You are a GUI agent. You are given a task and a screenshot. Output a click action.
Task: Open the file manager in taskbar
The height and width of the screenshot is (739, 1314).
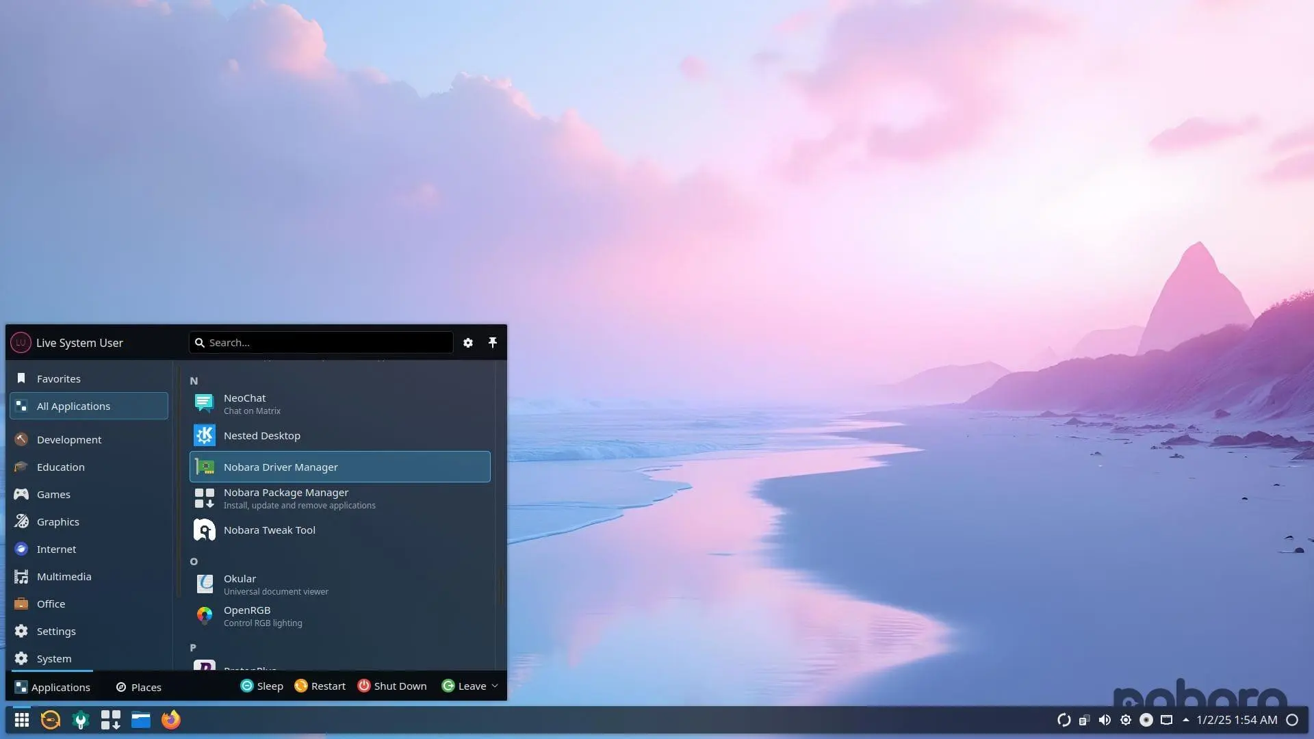click(x=141, y=720)
